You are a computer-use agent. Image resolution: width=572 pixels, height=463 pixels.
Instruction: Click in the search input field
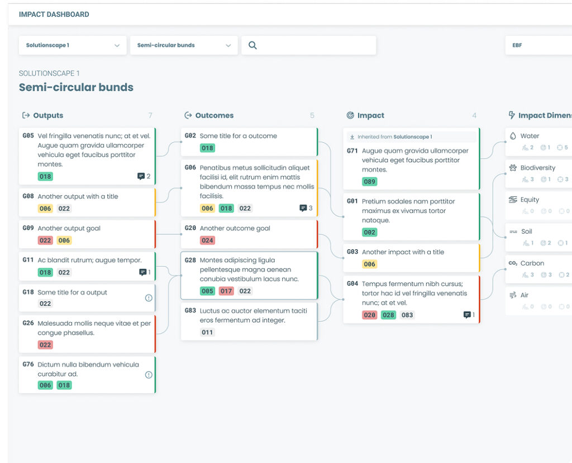click(x=316, y=46)
